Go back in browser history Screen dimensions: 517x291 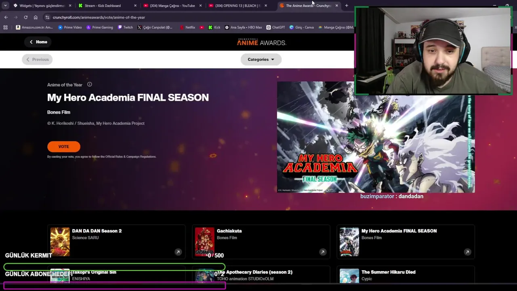coord(6,17)
